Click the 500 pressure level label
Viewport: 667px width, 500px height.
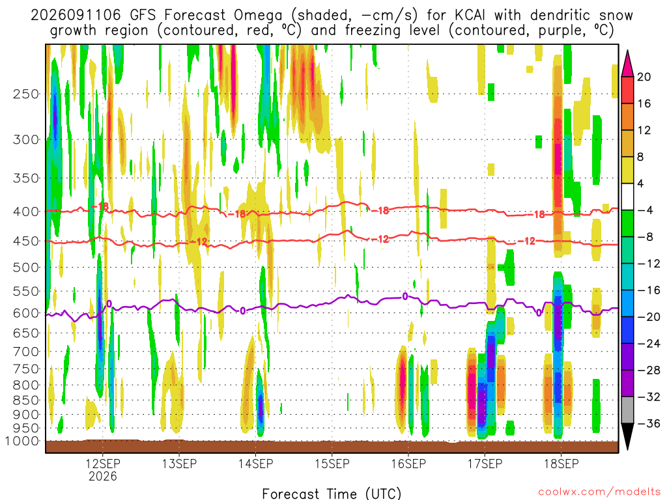(x=26, y=268)
